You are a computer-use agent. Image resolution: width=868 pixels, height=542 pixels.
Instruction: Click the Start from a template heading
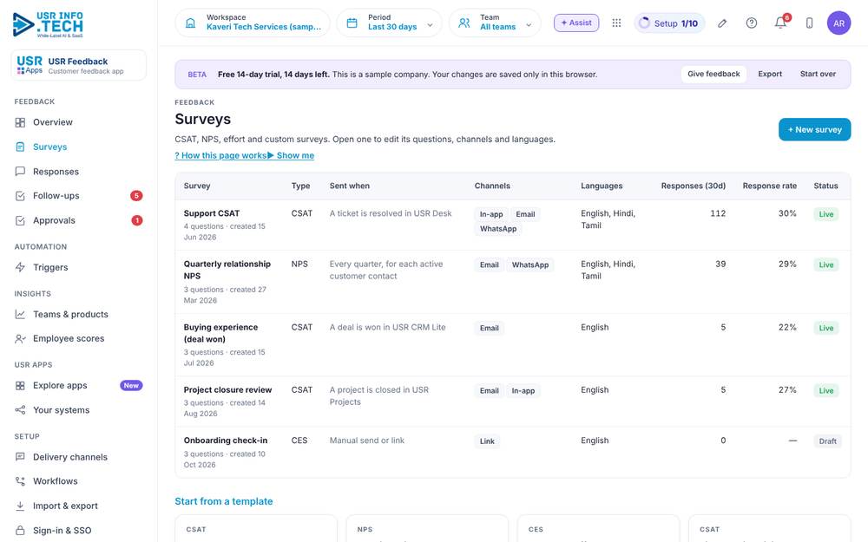(x=224, y=501)
